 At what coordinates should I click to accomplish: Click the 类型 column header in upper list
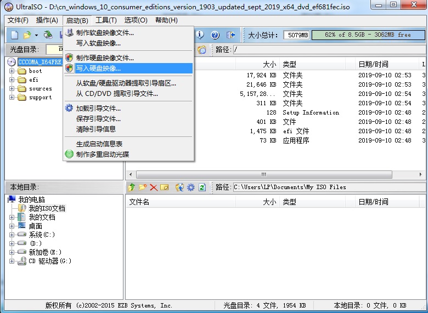pos(312,64)
